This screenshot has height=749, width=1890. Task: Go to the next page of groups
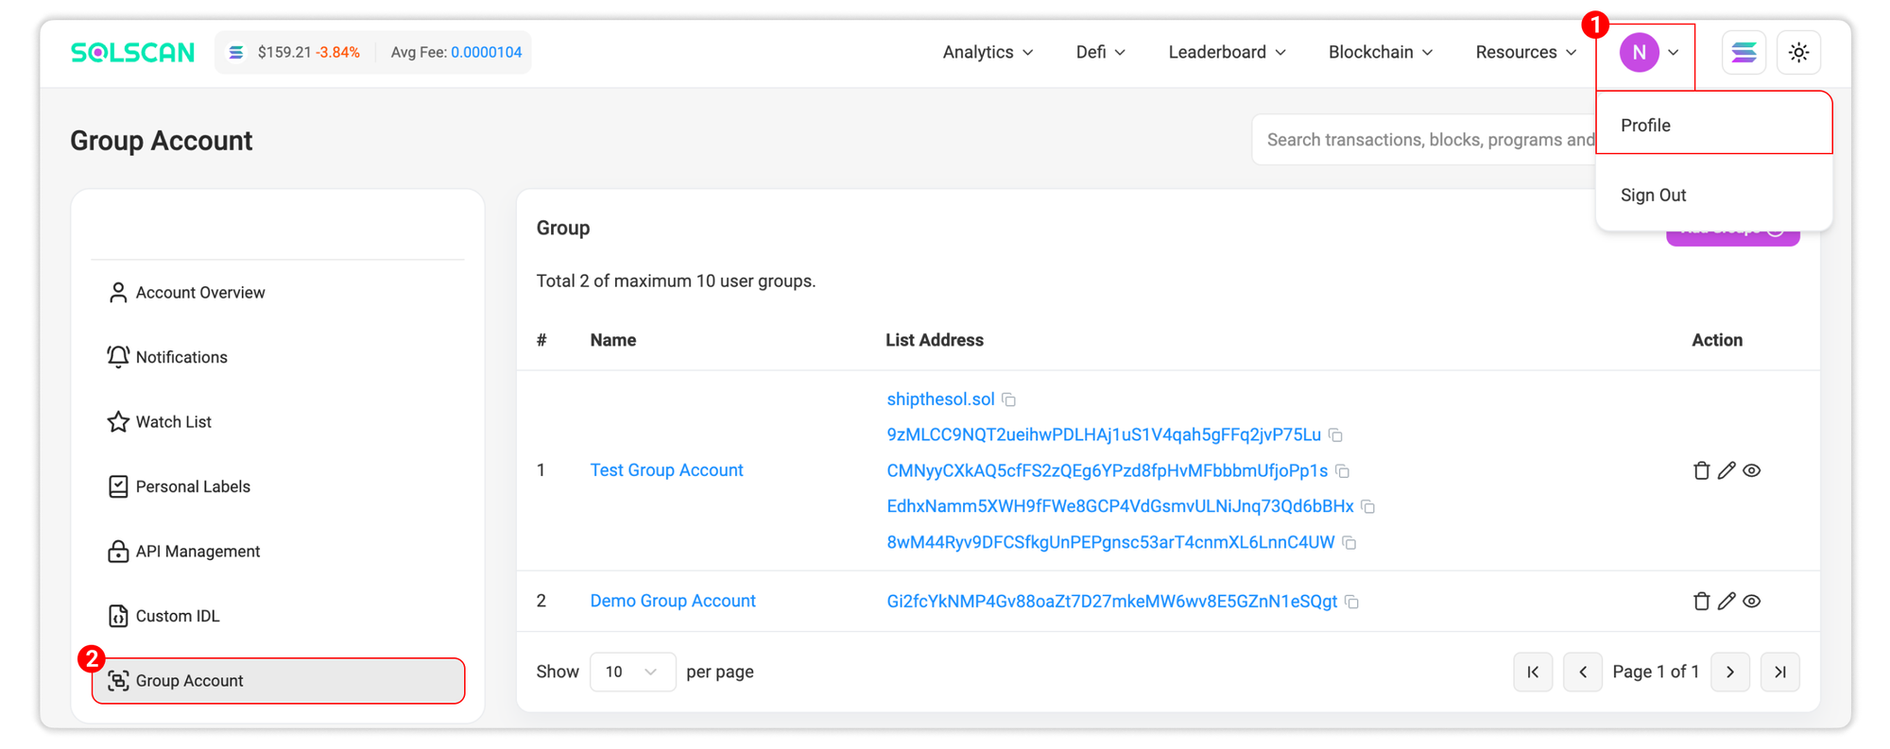coord(1729,672)
